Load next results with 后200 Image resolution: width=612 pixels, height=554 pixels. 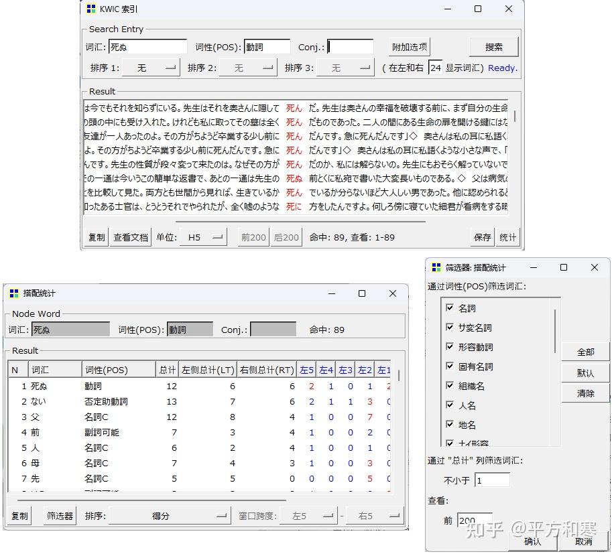click(x=286, y=236)
